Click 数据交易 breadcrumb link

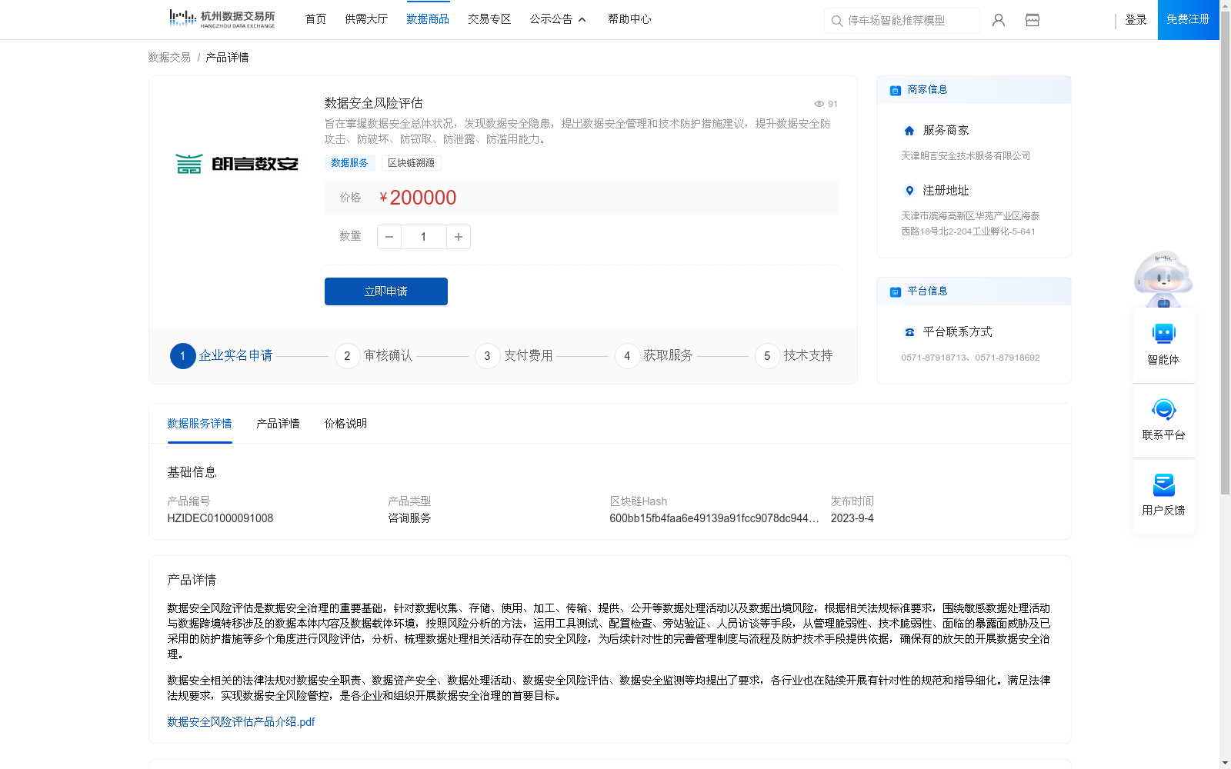pyautogui.click(x=169, y=58)
